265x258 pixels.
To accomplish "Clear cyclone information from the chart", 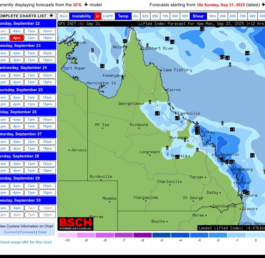I will point(42,232).
